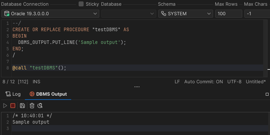
Task: Click the LF line ending indicator
Action: 177,81
